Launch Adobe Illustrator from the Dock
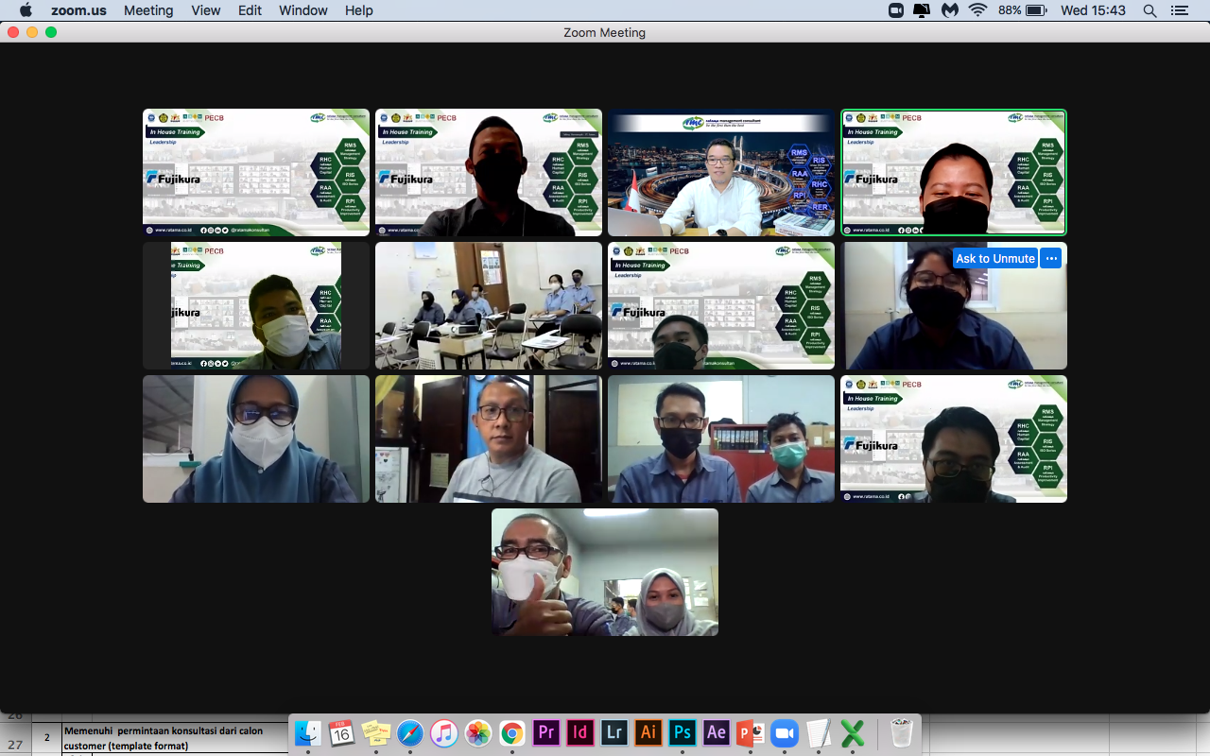 point(648,733)
